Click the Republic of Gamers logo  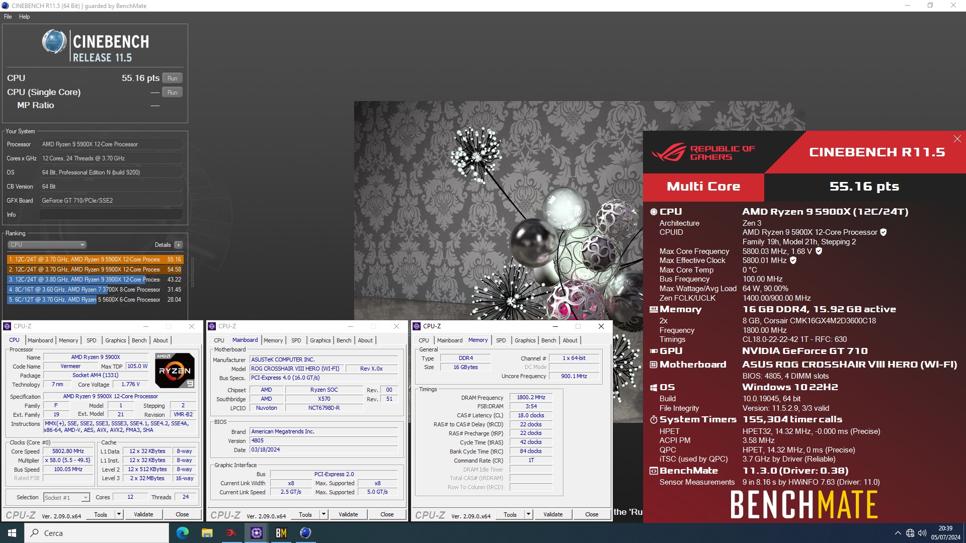coord(703,152)
